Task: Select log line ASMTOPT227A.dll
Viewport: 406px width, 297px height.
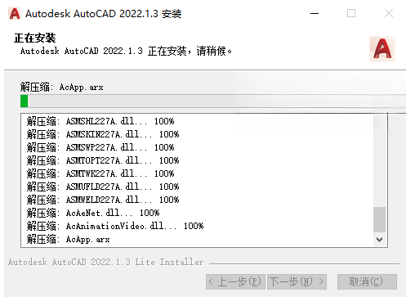Action: click(x=103, y=160)
